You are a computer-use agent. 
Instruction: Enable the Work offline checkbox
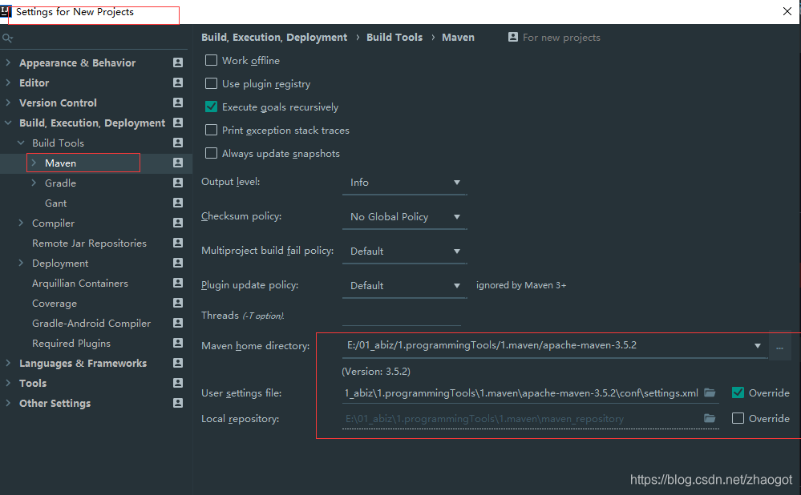tap(211, 60)
